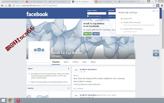
Task: Open the Windows Start button
Action: tap(3, 100)
